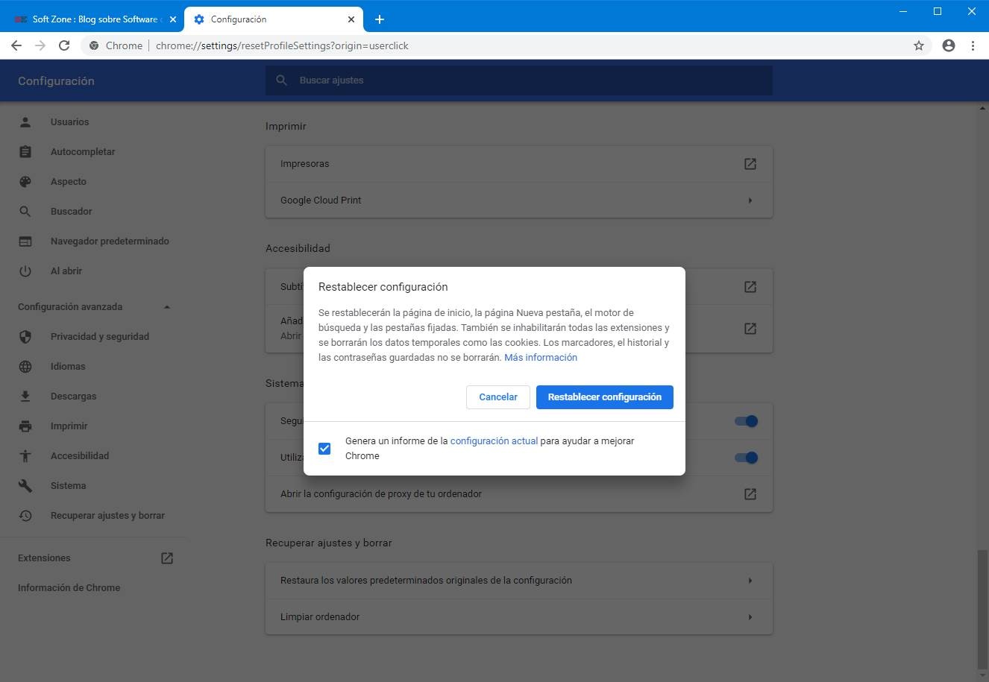Click the search icon in the Buscar ajustes bar
The image size is (989, 682).
point(282,80)
